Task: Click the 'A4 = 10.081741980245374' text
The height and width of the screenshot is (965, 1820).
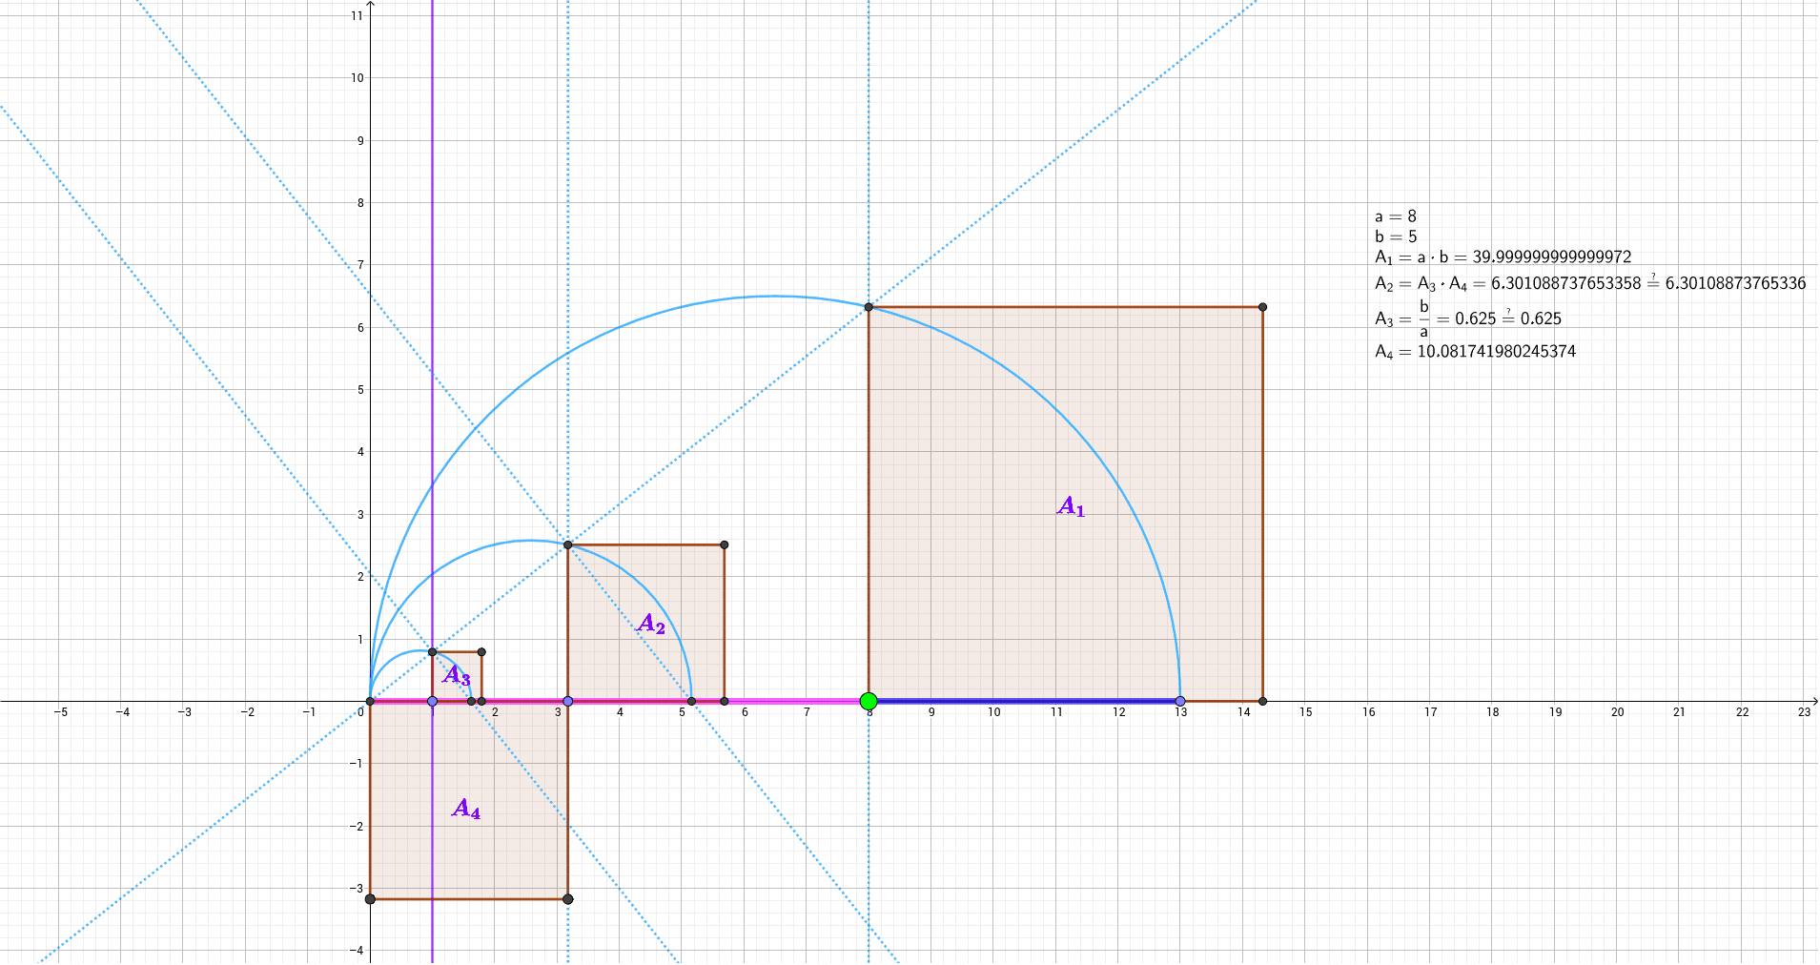Action: 1475,352
